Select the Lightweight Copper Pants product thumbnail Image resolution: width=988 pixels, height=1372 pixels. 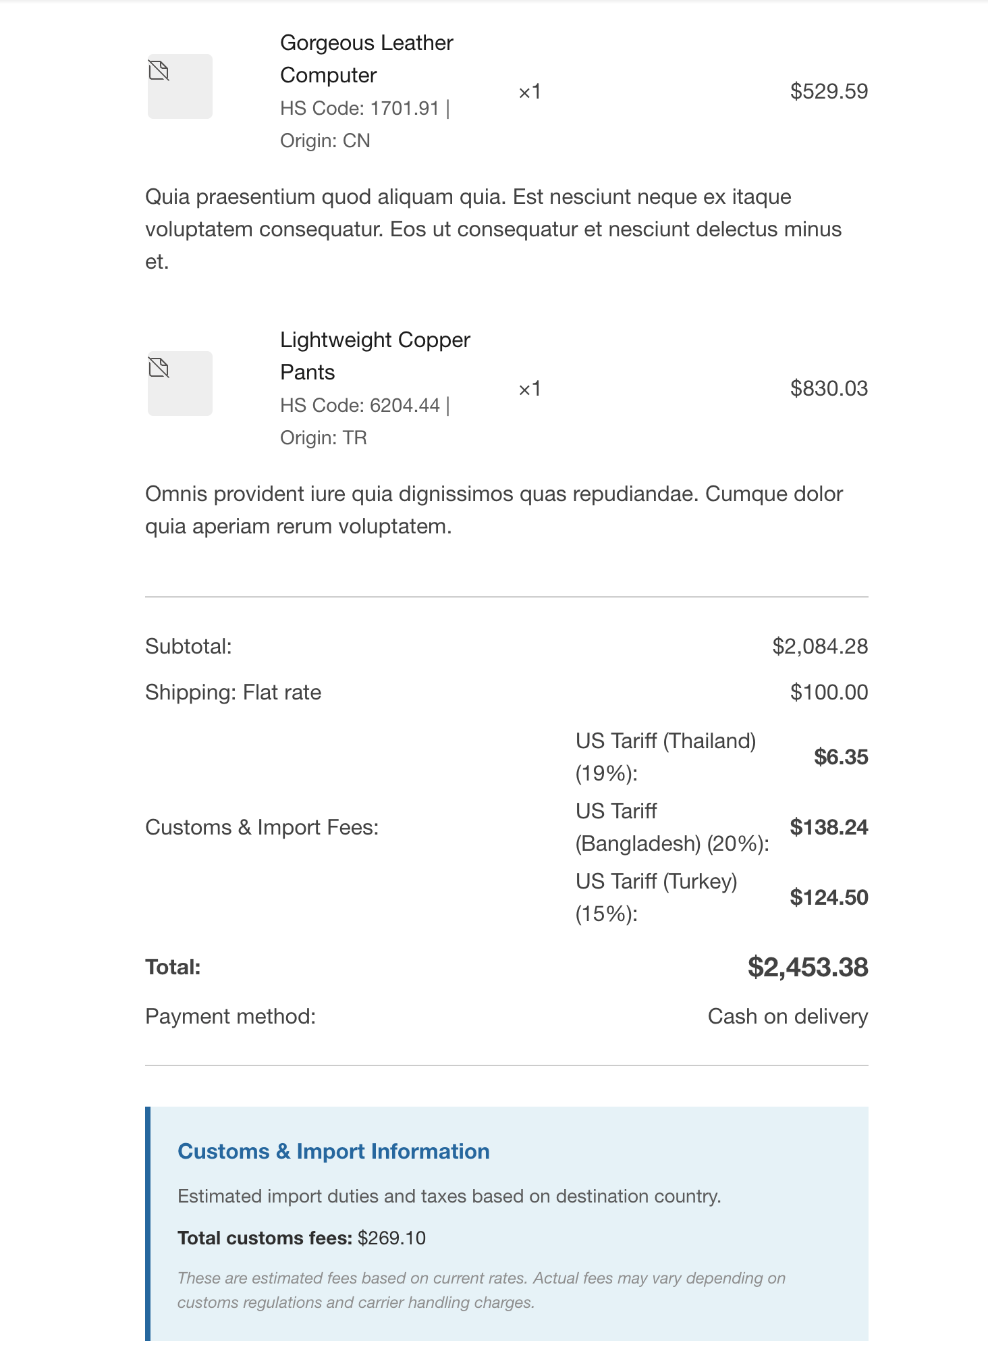[180, 384]
